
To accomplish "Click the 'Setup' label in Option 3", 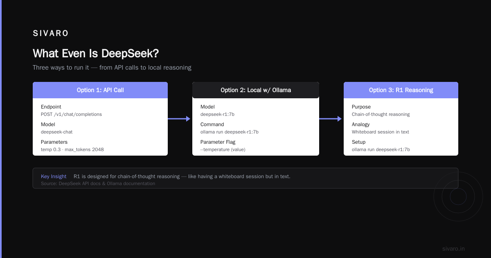I will click(x=359, y=142).
